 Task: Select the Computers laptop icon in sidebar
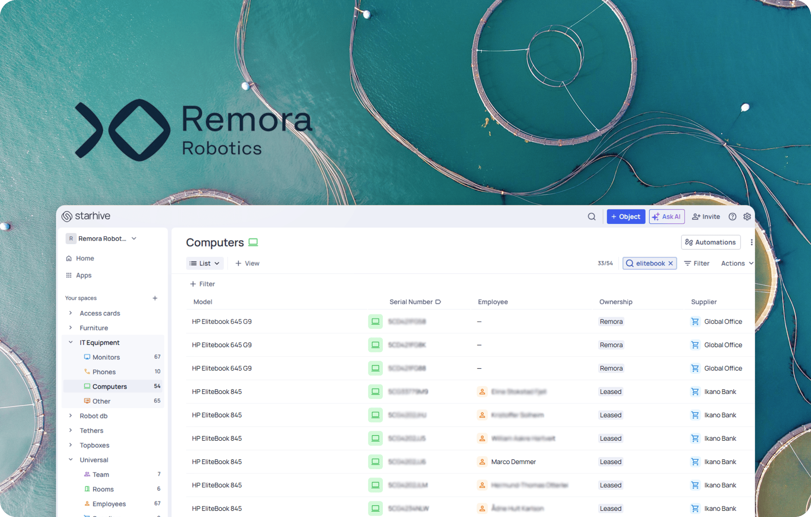coord(87,386)
